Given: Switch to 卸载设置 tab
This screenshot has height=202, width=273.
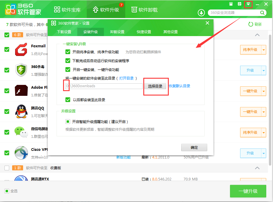Looking at the screenshot, I should pyautogui.click(x=117, y=32).
